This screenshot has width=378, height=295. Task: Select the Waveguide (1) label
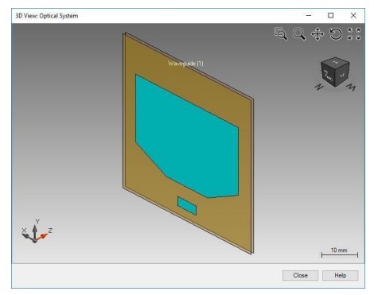click(185, 64)
